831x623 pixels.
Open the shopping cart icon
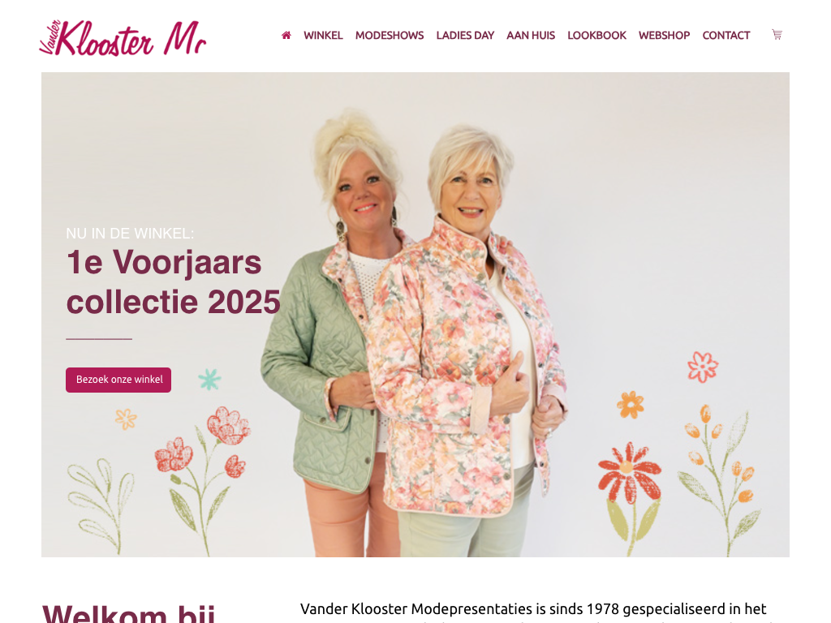tap(777, 34)
